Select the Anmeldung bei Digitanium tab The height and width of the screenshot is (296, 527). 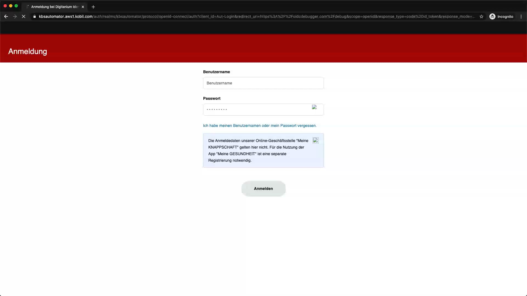[55, 7]
